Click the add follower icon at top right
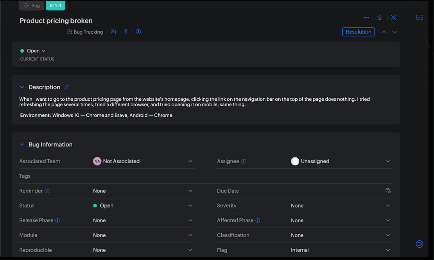This screenshot has height=260, width=434. (x=379, y=18)
